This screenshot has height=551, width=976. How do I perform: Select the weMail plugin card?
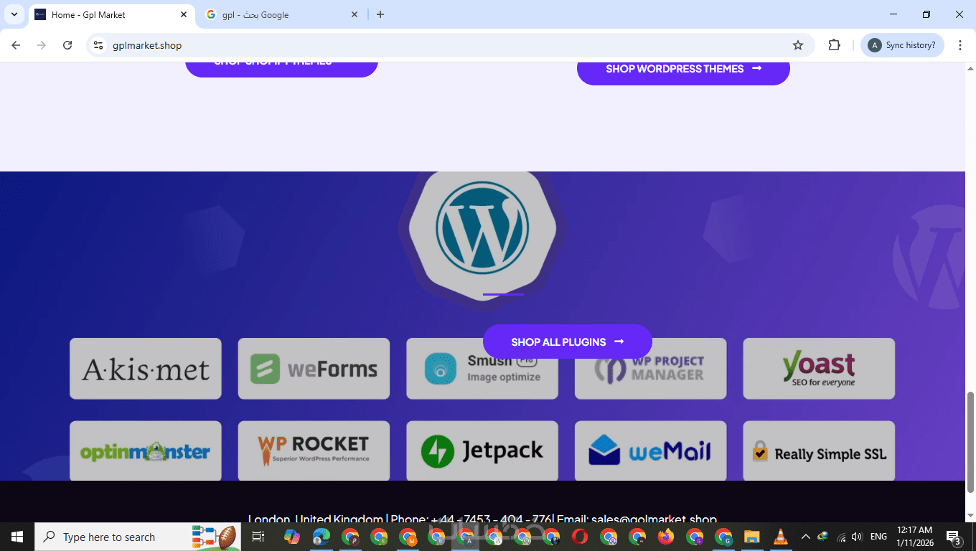pyautogui.click(x=650, y=451)
